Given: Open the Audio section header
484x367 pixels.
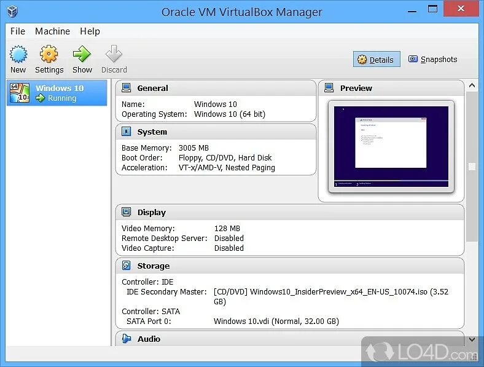Looking at the screenshot, I should coord(290,339).
